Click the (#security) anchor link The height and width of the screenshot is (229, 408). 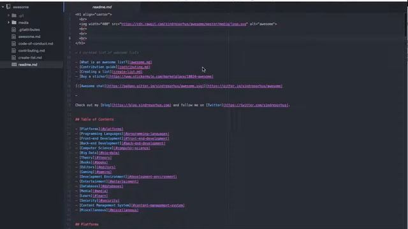(x=109, y=200)
